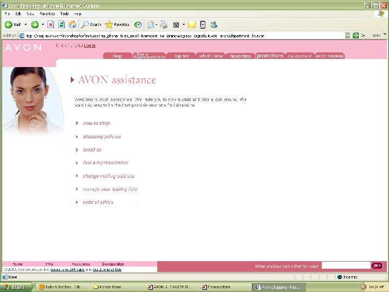Open change mailing address link

point(109,176)
